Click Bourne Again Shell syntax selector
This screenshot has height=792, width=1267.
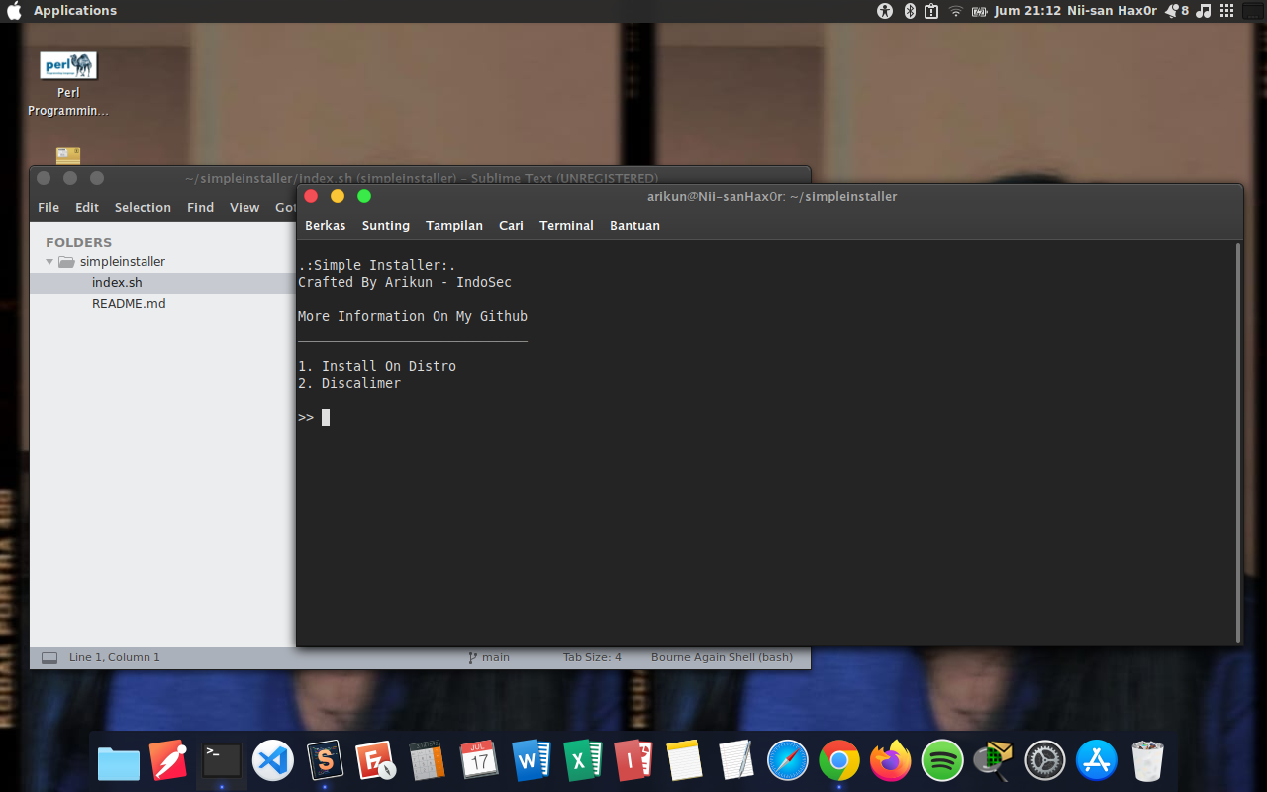[x=722, y=656]
